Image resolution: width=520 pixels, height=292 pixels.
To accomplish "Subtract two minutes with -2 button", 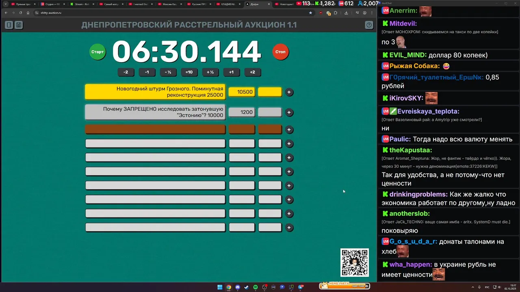I will click(x=126, y=72).
